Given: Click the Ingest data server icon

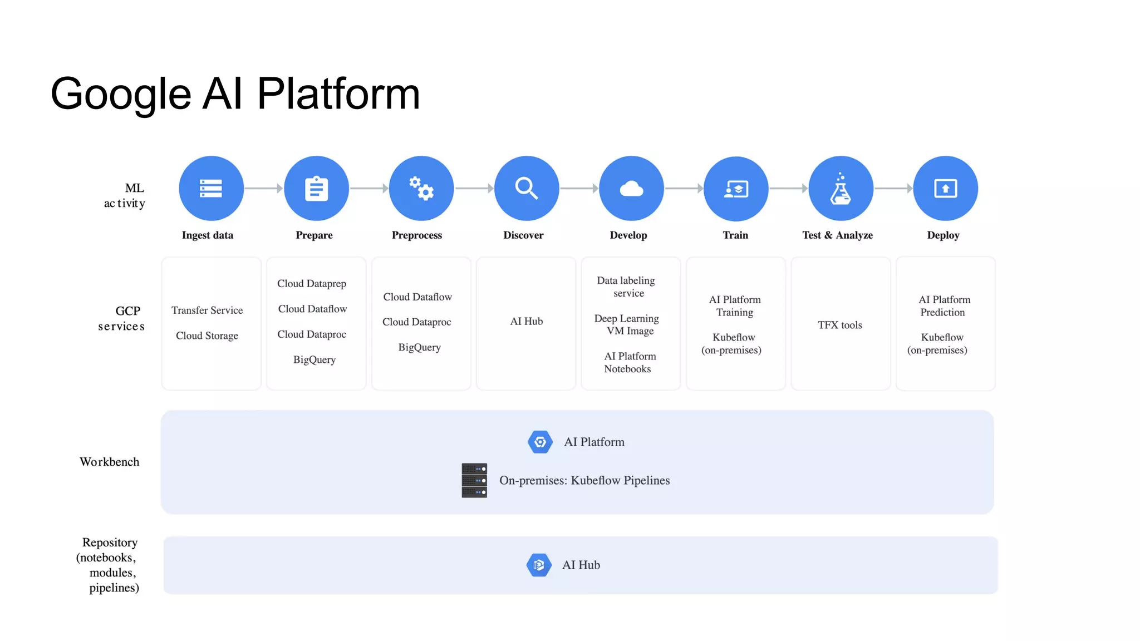Looking at the screenshot, I should (211, 189).
